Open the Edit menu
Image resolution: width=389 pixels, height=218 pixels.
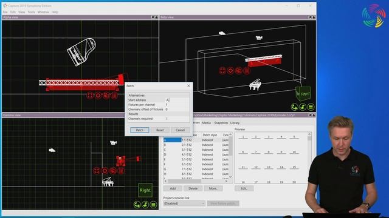(13, 12)
